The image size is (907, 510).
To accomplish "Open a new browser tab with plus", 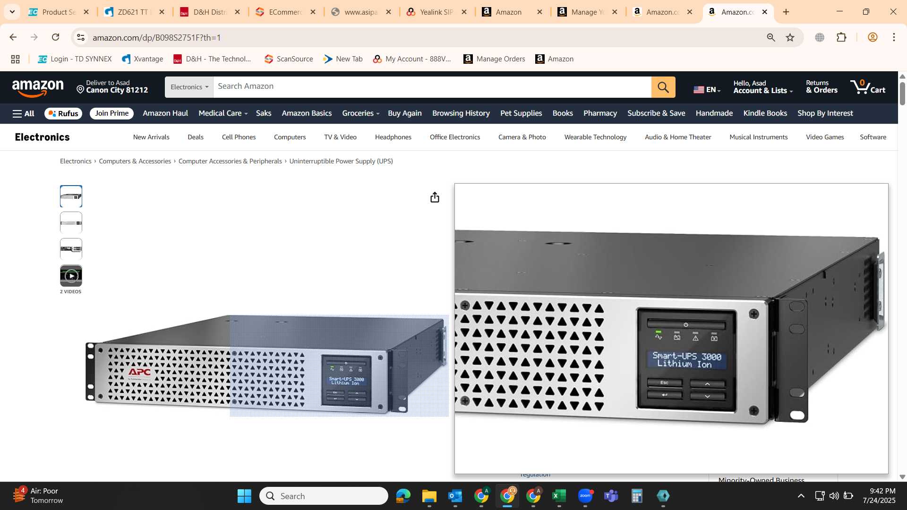I will pyautogui.click(x=786, y=12).
